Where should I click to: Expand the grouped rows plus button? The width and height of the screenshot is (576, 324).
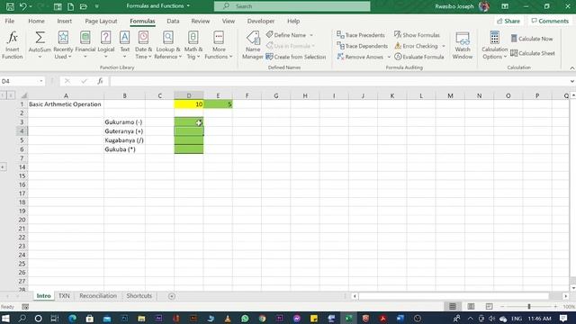click(3, 167)
